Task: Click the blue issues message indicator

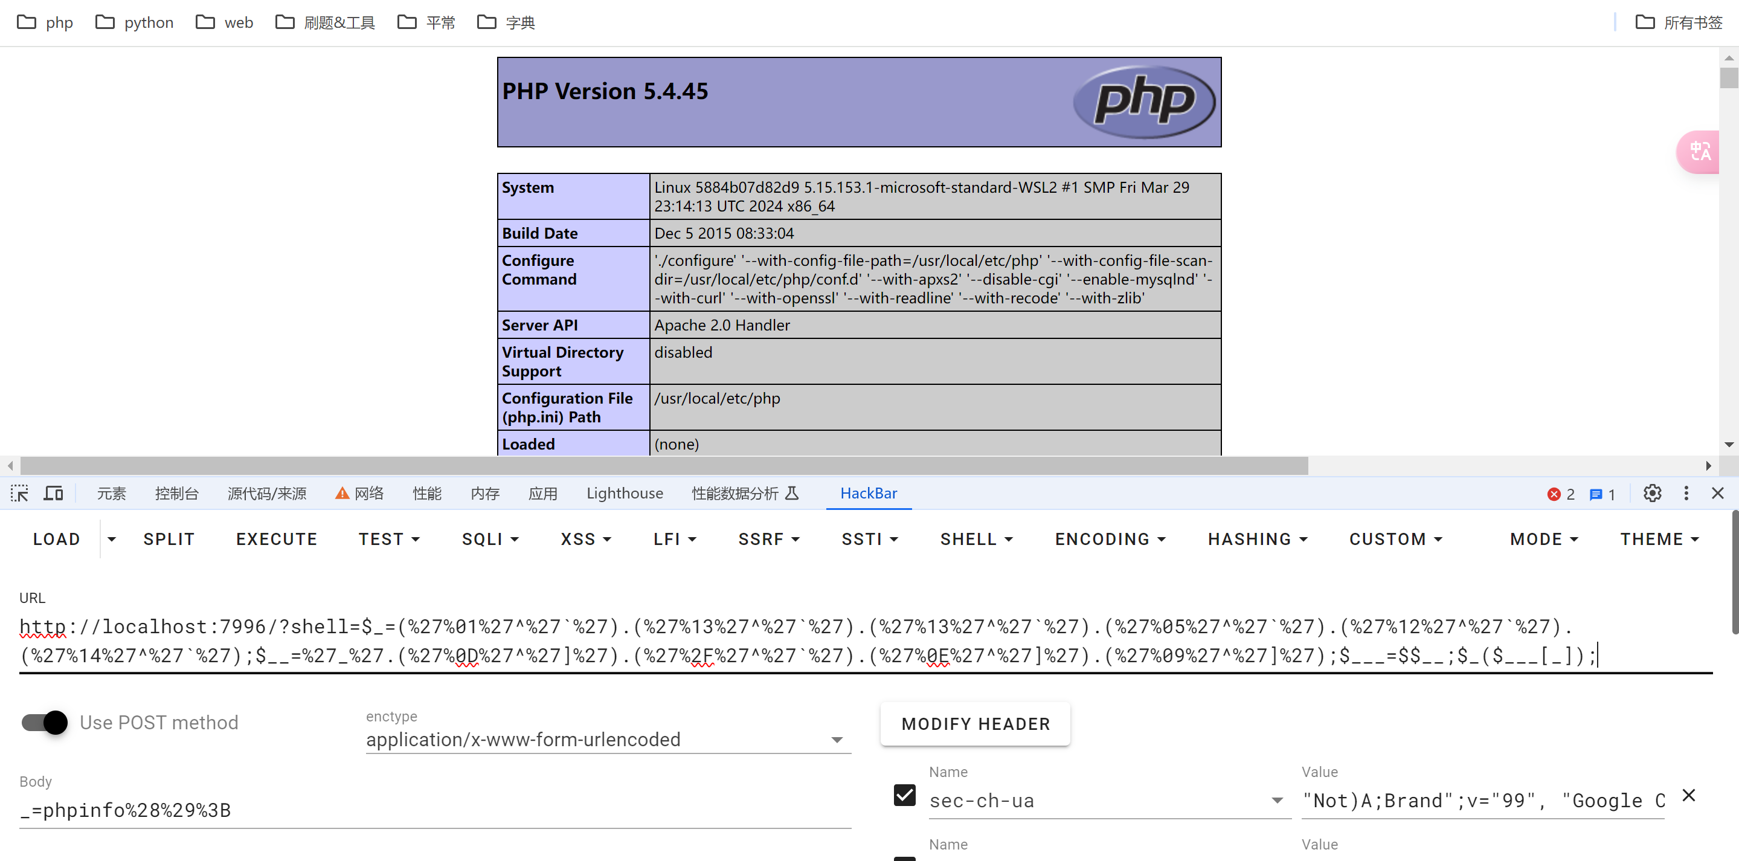Action: [1602, 494]
